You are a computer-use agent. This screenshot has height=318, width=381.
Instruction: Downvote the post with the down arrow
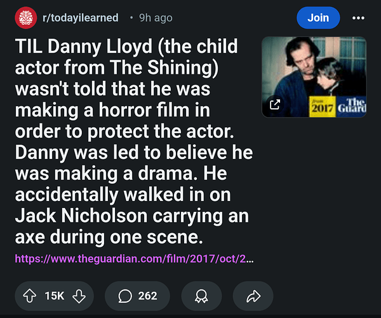pos(79,296)
